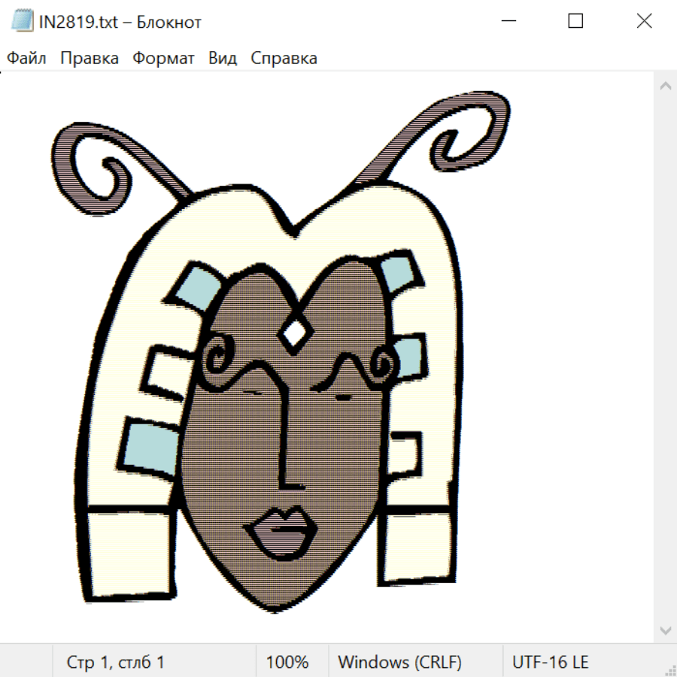This screenshot has width=677, height=677.
Task: Open the Формат menu
Action: point(163,59)
